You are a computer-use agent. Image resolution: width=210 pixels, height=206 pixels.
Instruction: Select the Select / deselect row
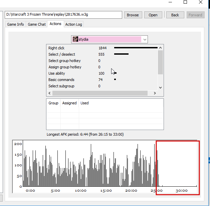(102, 54)
